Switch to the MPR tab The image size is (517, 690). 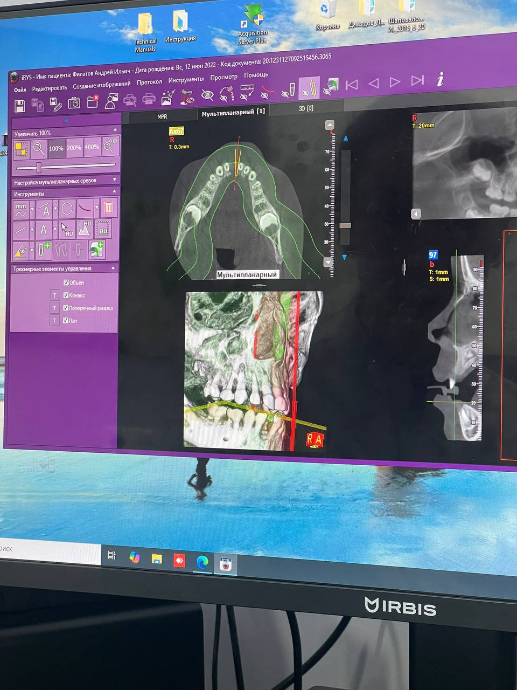(162, 116)
